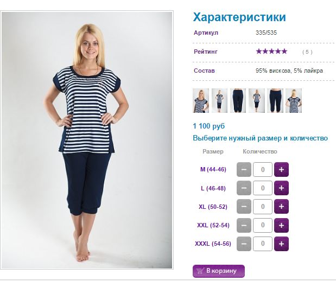Screen dimensions: 336x281
Task: Click plus button for size L (46-48)
Action: click(x=281, y=188)
